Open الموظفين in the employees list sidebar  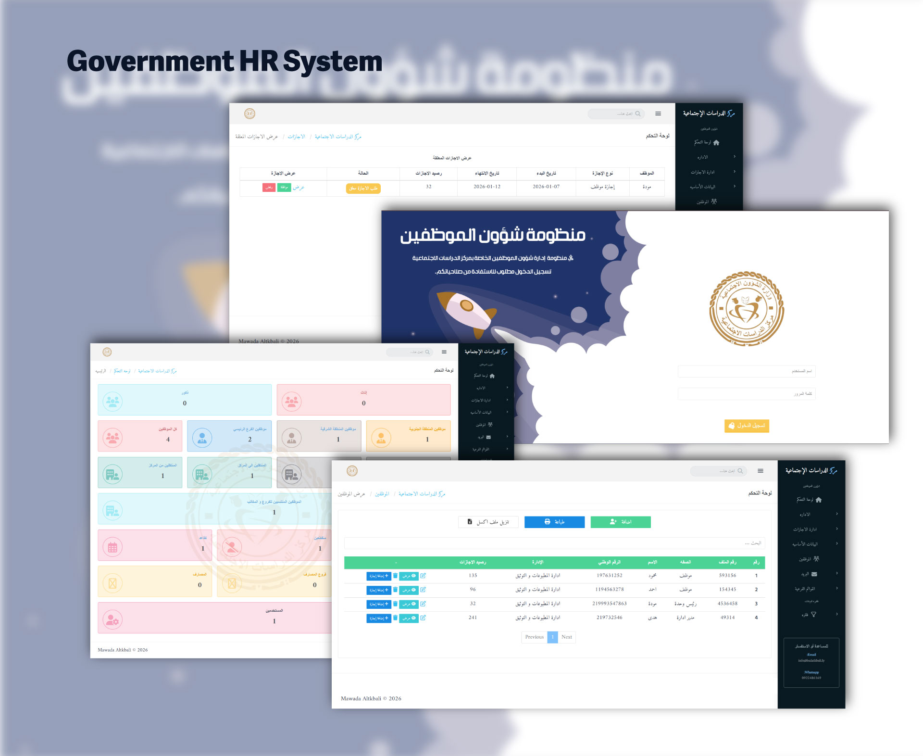coord(809,559)
